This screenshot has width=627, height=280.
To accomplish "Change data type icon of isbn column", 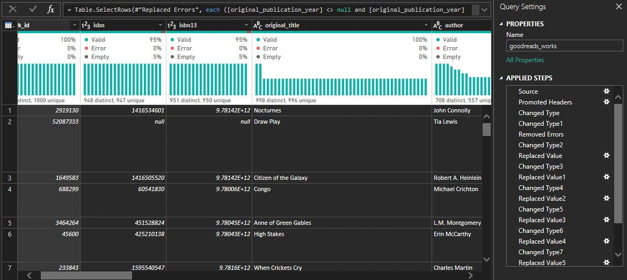I will click(x=85, y=26).
